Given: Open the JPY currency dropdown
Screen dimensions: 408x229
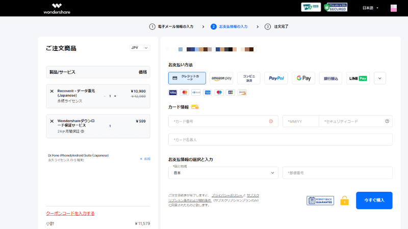Looking at the screenshot, I should [140, 48].
